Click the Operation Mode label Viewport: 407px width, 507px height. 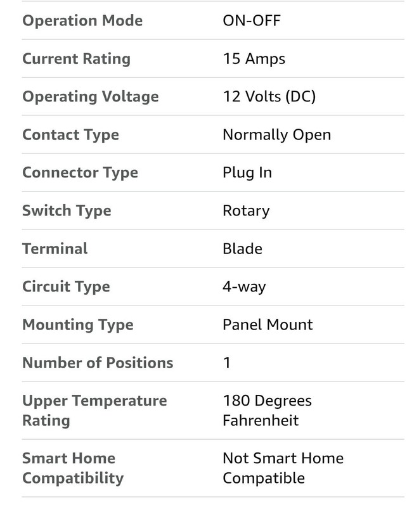point(82,21)
